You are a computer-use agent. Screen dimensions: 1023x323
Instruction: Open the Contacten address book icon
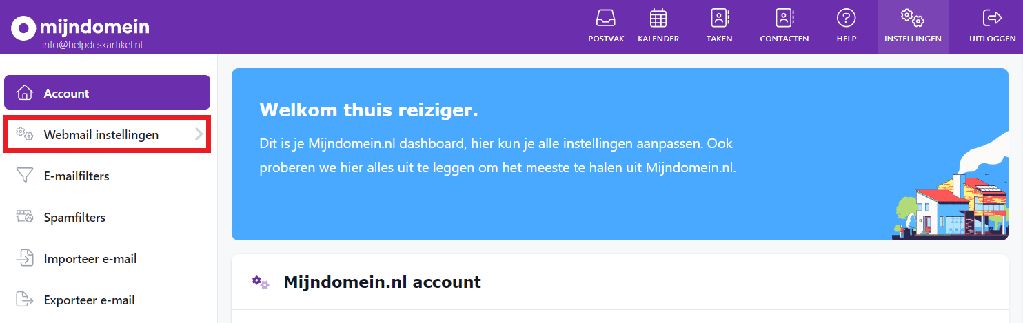tap(784, 18)
